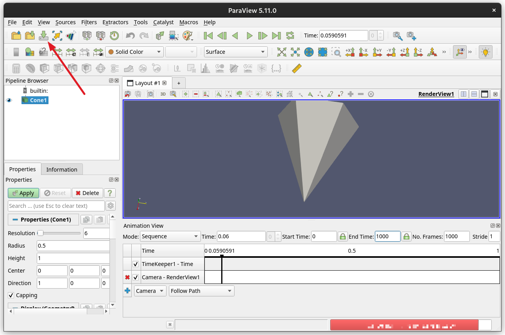This screenshot has height=335, width=505.
Task: Expand overflow chevron after isometric view icon
Action: [444, 52]
